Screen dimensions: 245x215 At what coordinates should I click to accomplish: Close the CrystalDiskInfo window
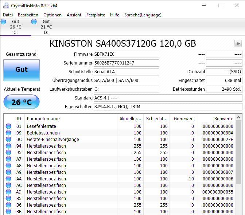coord(237,5)
